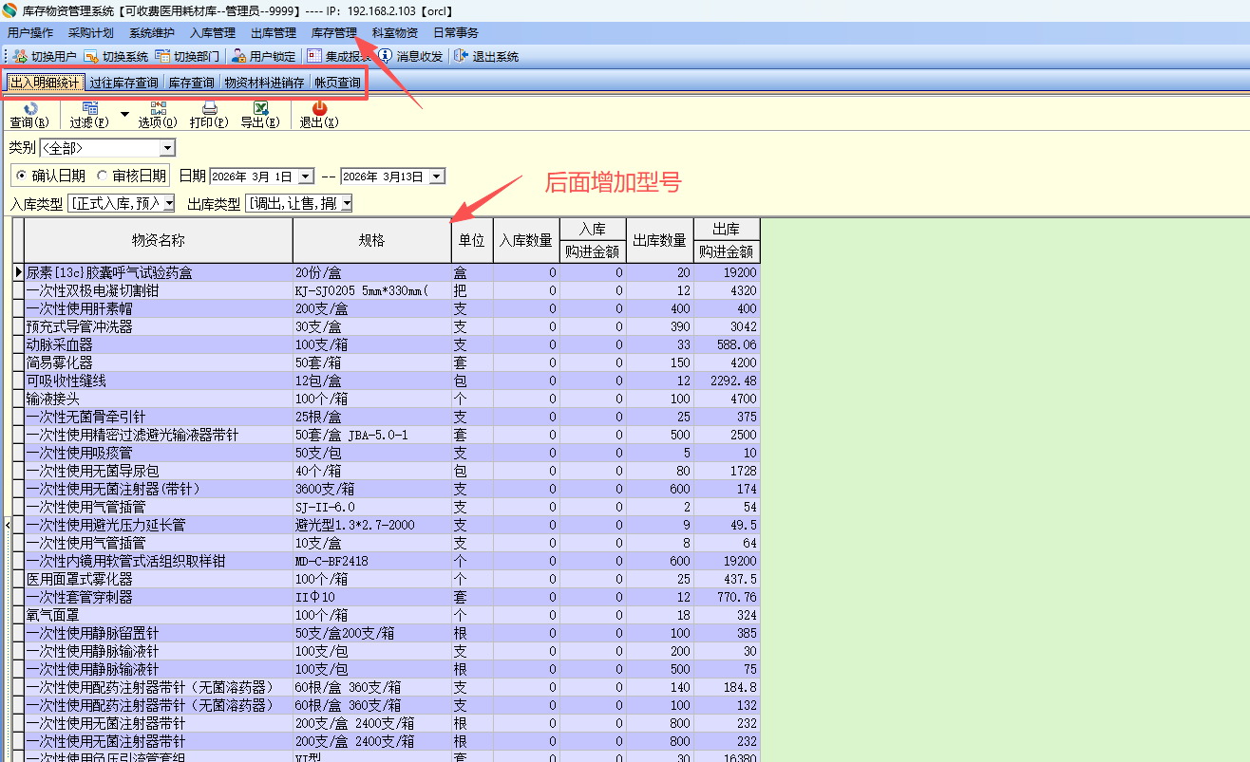The width and height of the screenshot is (1250, 762).
Task: Click the 出库数量 column header
Action: (x=660, y=241)
